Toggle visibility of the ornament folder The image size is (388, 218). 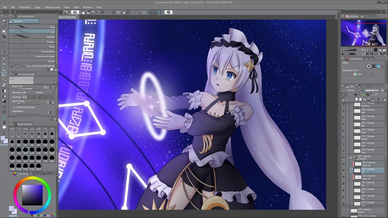coord(343,157)
